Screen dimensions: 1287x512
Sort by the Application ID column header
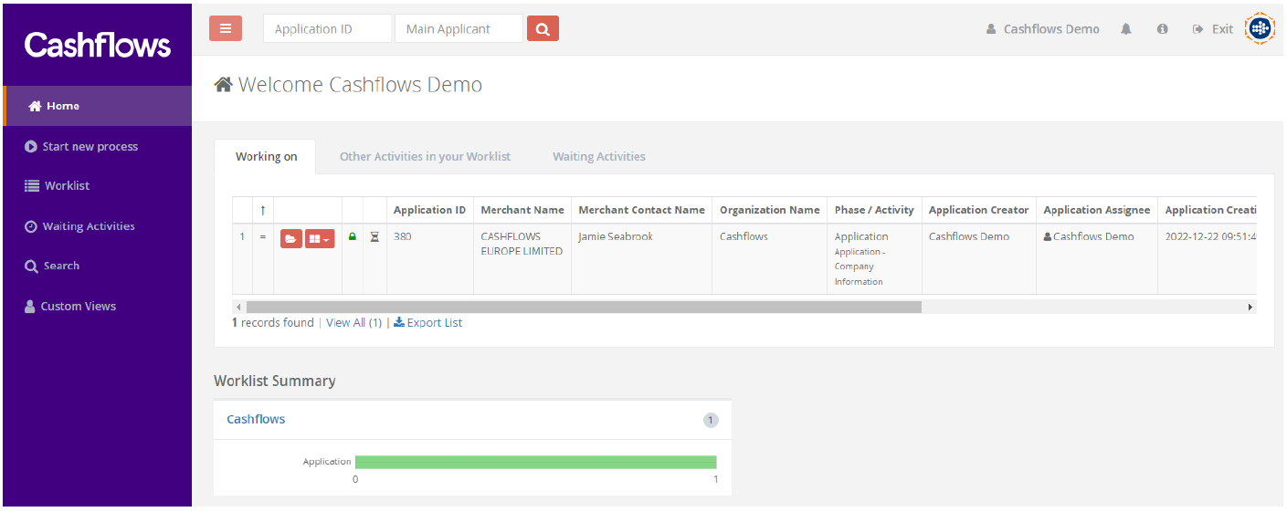point(429,210)
